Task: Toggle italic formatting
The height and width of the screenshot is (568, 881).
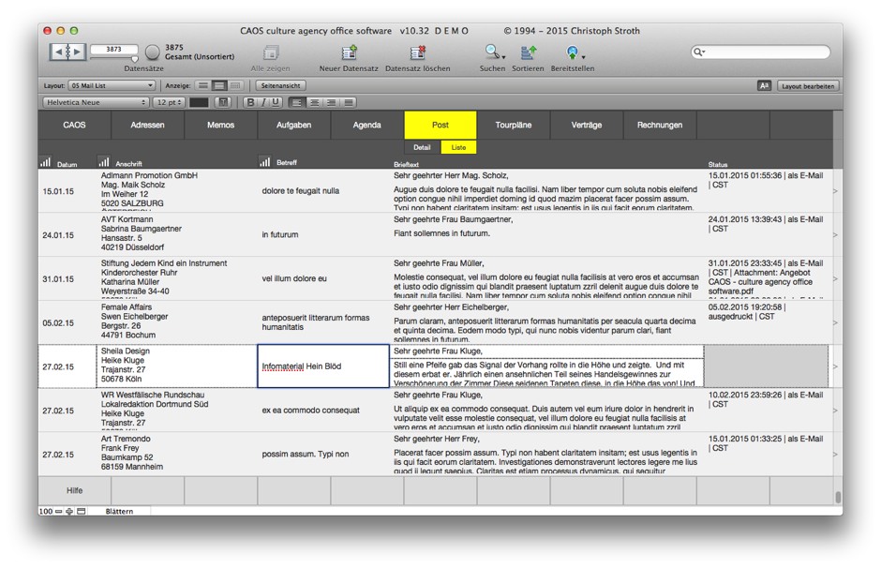Action: tap(263, 102)
